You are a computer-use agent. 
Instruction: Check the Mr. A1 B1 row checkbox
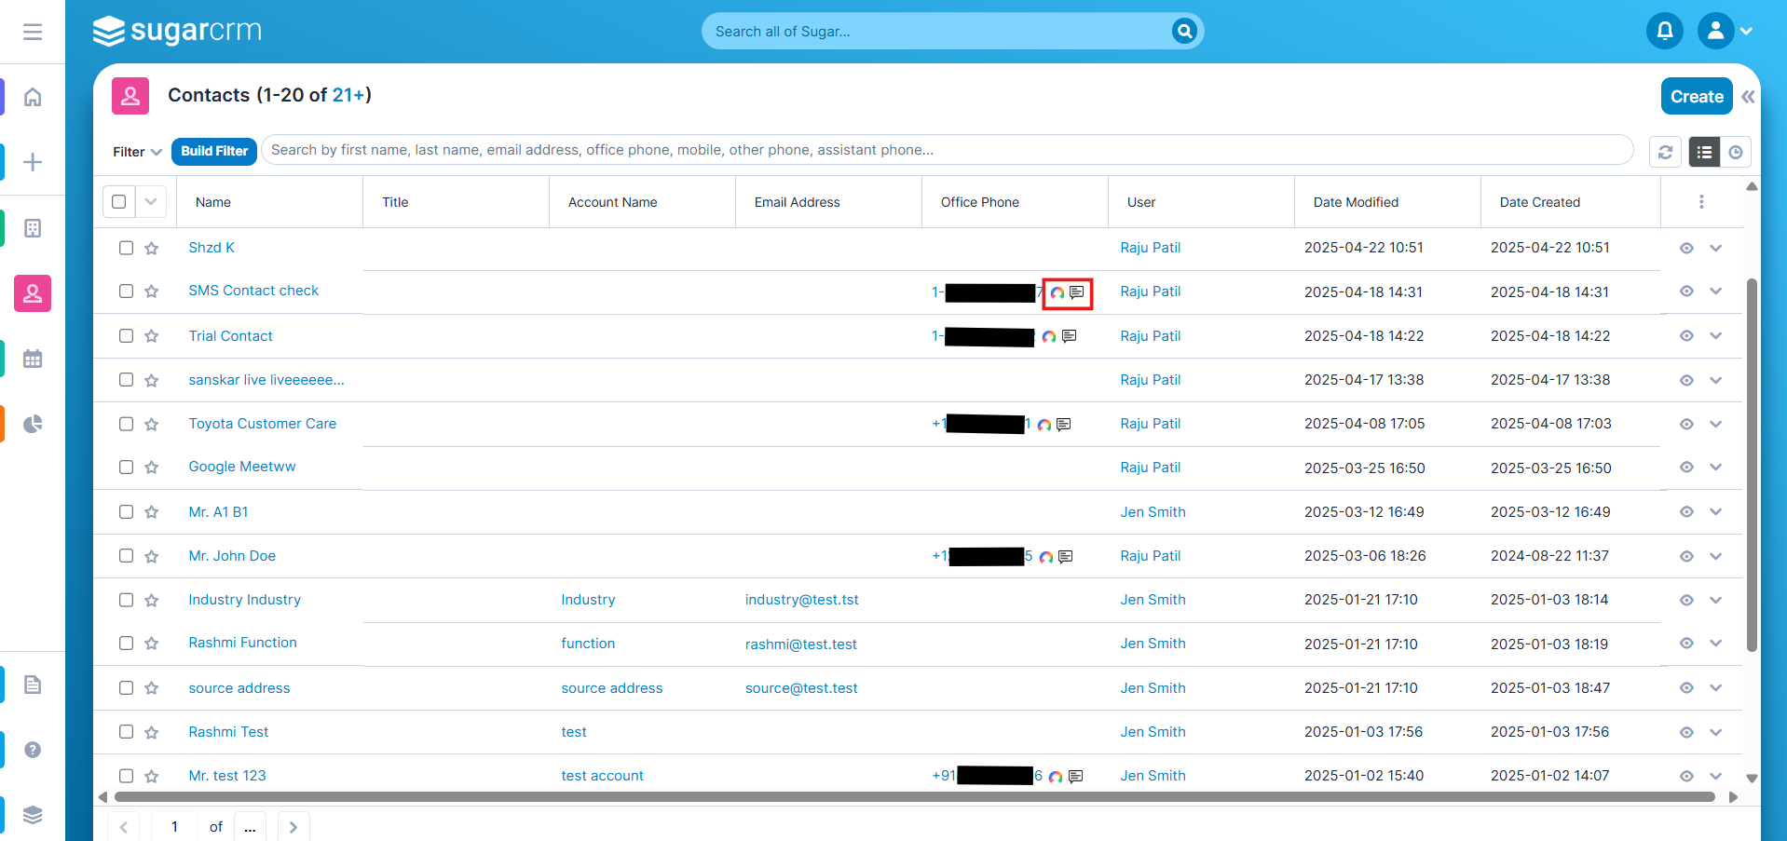[x=127, y=511]
